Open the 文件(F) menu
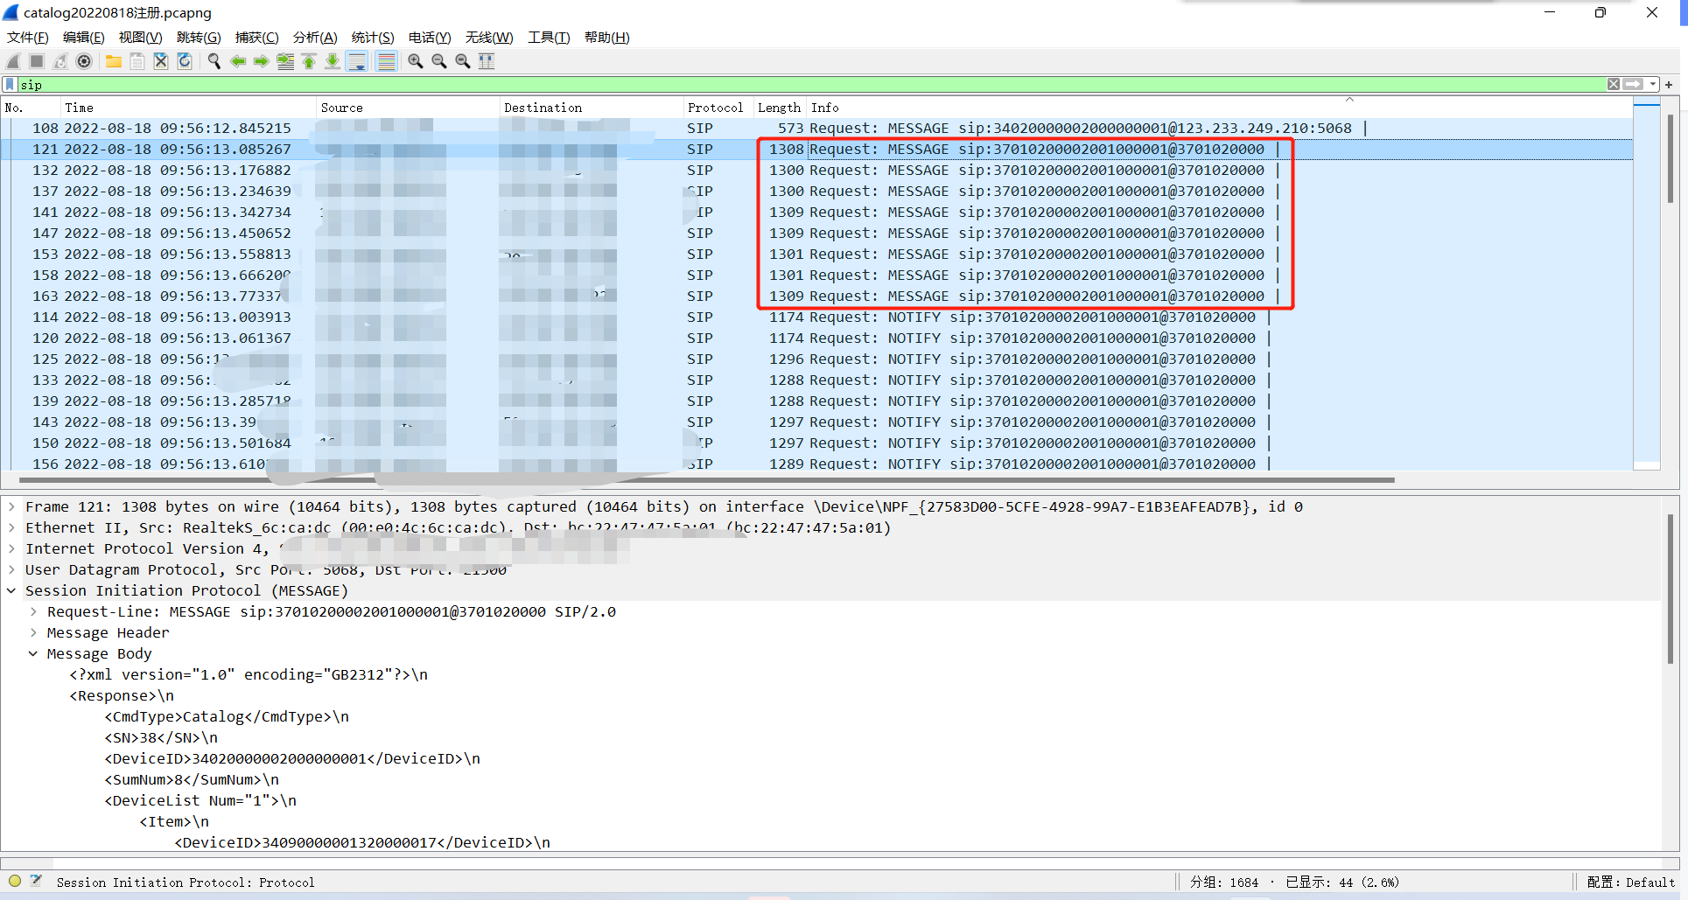The height and width of the screenshot is (900, 1688). [x=28, y=38]
